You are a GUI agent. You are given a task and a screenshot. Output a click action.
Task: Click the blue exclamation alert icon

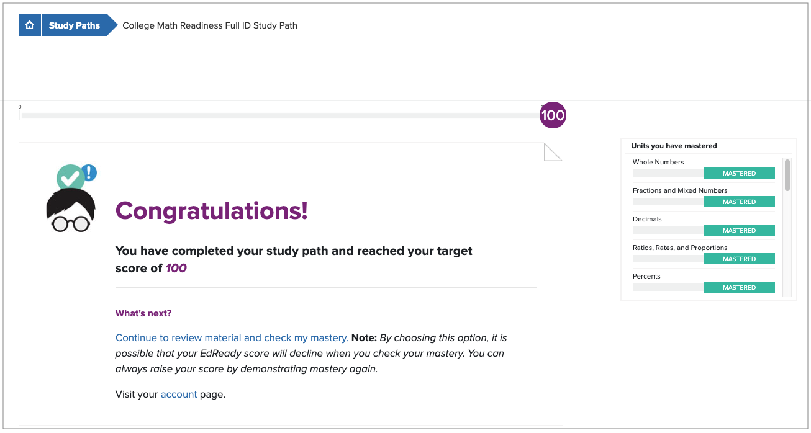click(x=89, y=172)
